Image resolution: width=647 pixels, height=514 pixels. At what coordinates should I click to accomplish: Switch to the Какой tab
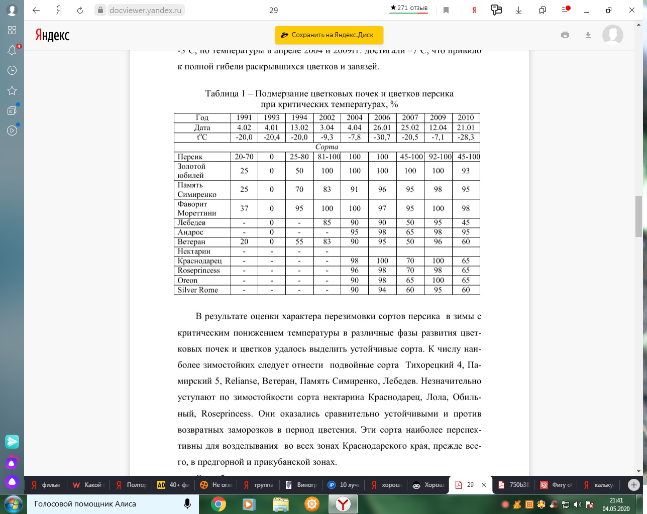pos(88,485)
